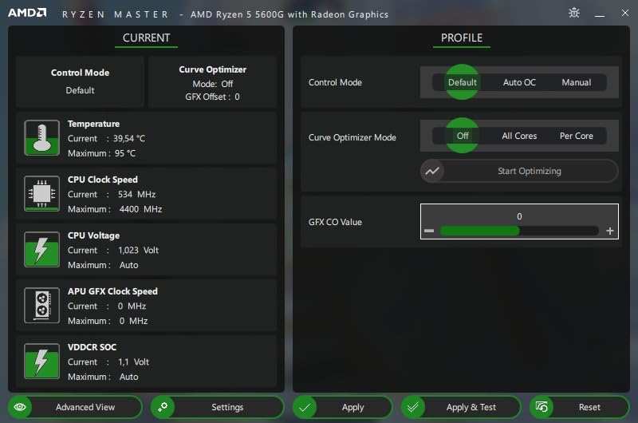Click the eye icon on Advanced View
This screenshot has width=638, height=423.
tap(20, 407)
